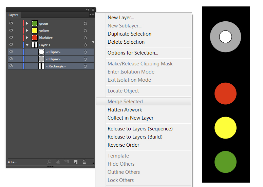The image size is (263, 187).
Task: Collapse the panel with double-arrow icon
Action: coord(88,10)
